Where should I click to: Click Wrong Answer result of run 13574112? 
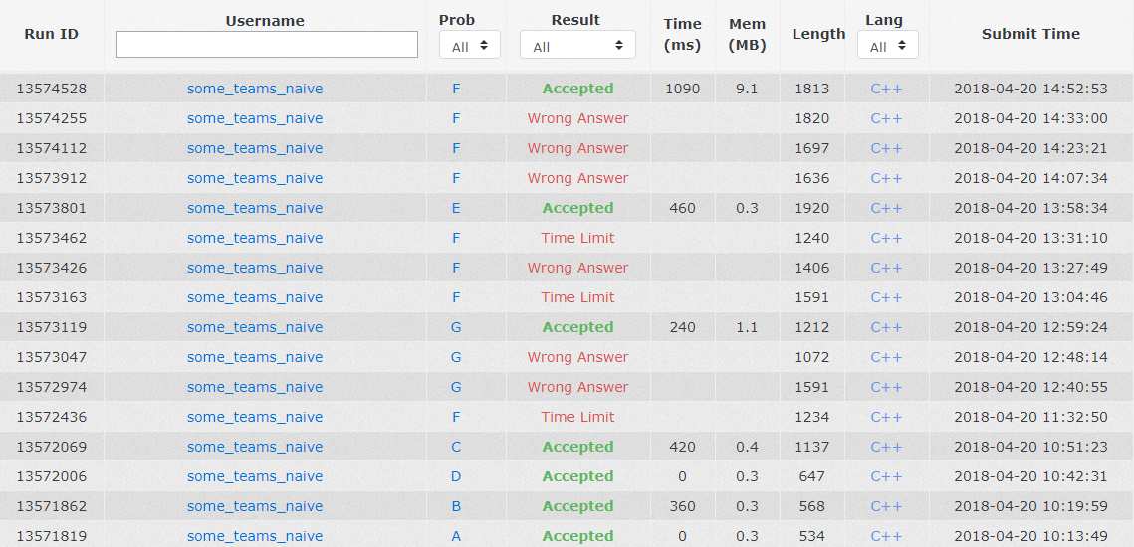click(577, 148)
